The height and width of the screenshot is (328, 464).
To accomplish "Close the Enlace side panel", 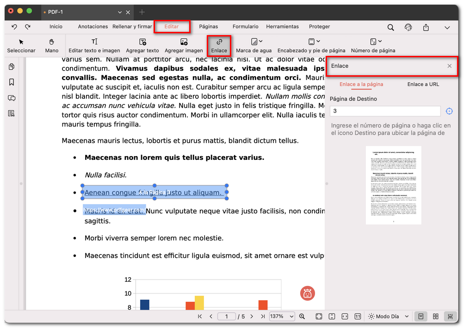I will (449, 66).
